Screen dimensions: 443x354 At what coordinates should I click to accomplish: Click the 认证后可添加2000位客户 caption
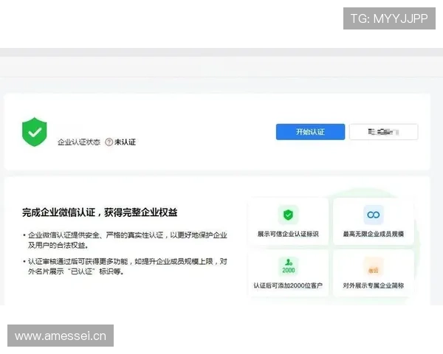[288, 285]
